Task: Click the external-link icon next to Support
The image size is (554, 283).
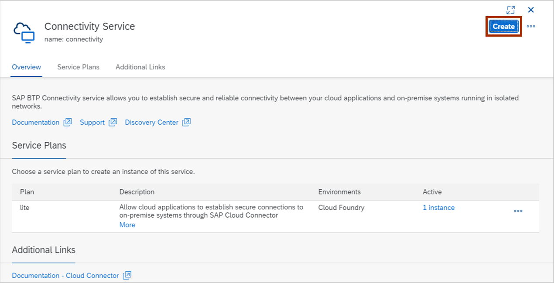Action: click(113, 122)
